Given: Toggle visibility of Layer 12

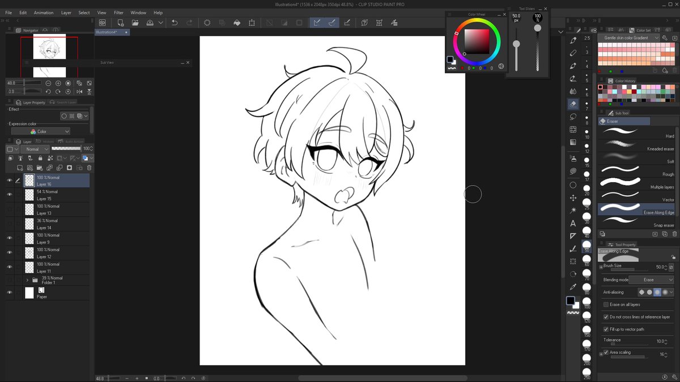Looking at the screenshot, I should (9, 253).
